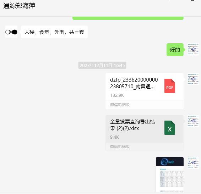Click the 2023年12月11日 16:45 timestamp label
The image size is (201, 194).
102,65
